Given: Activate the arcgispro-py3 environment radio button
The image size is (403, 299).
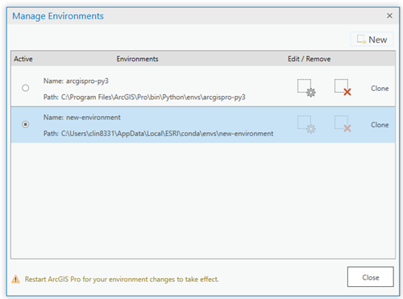Looking at the screenshot, I should pos(26,88).
